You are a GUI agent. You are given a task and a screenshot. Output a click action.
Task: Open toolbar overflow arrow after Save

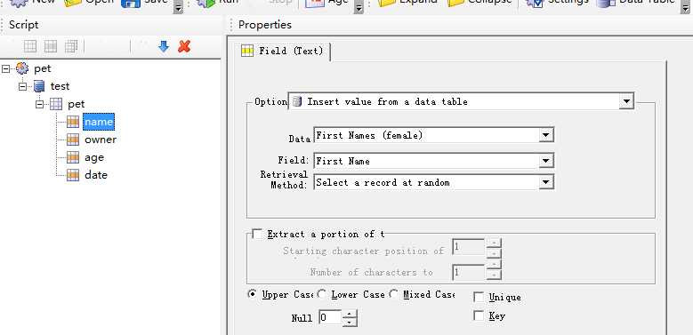coord(178,6)
